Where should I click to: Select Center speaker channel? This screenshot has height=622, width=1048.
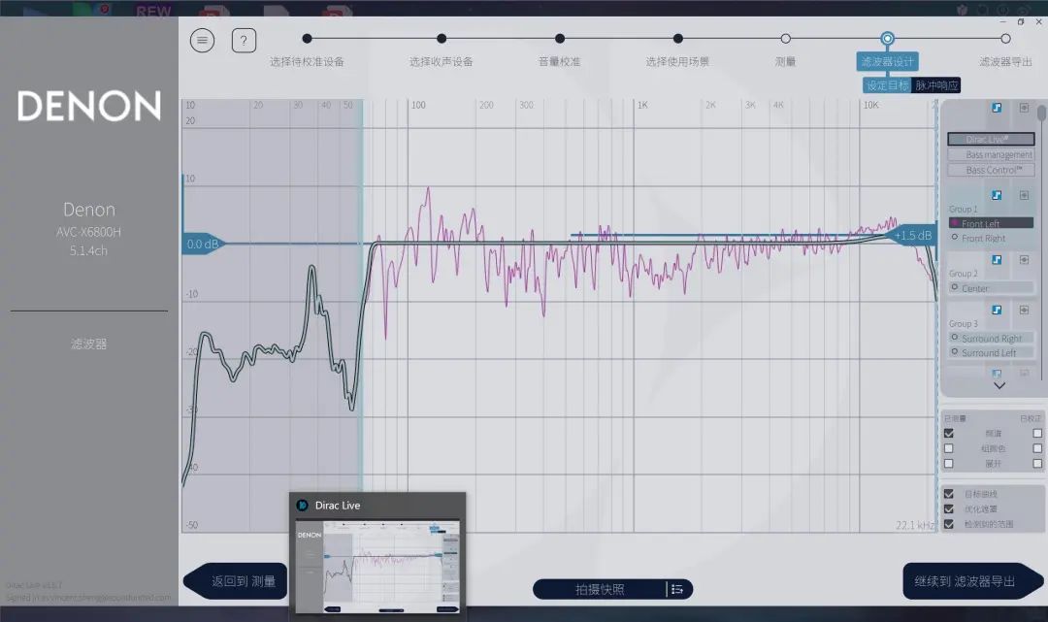[x=991, y=288]
